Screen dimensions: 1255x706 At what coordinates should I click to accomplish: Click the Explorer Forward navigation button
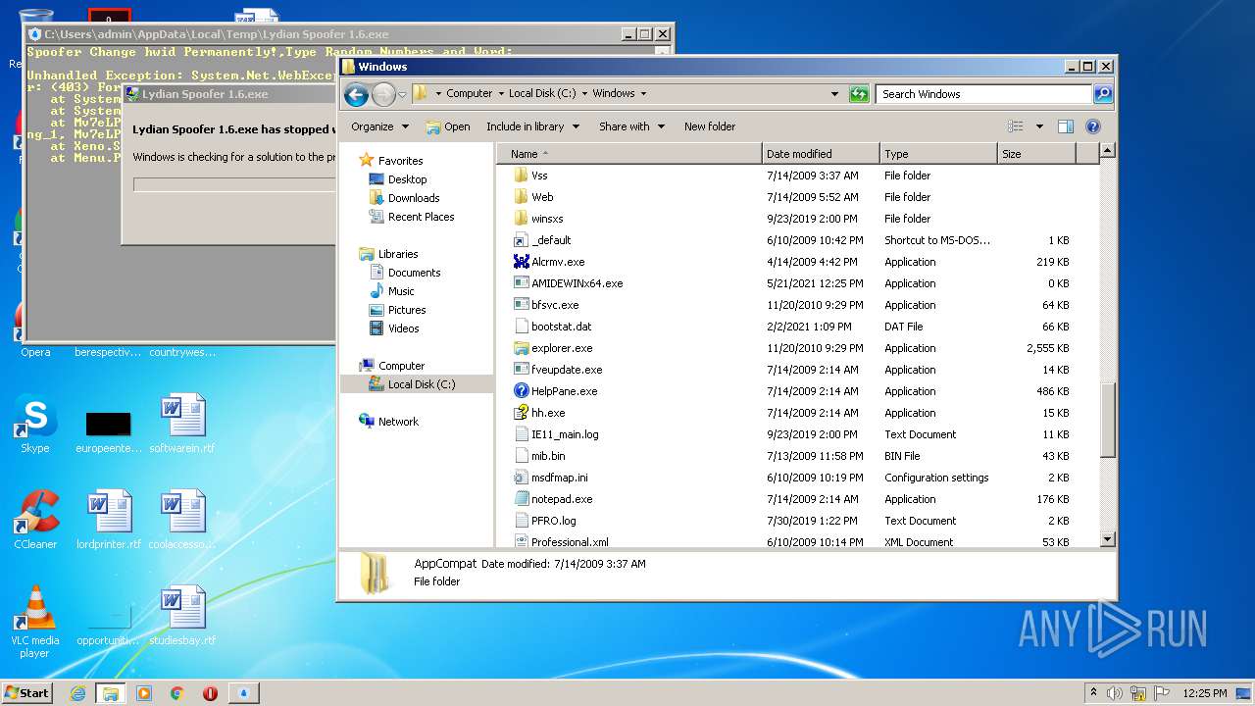(x=383, y=94)
